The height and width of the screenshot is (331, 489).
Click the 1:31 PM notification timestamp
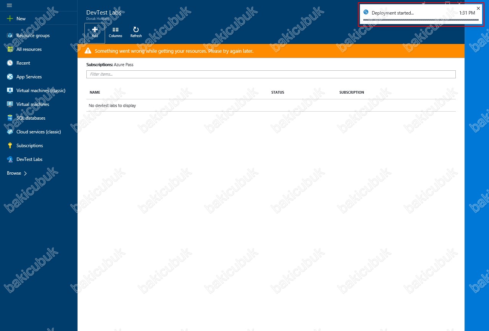point(467,13)
